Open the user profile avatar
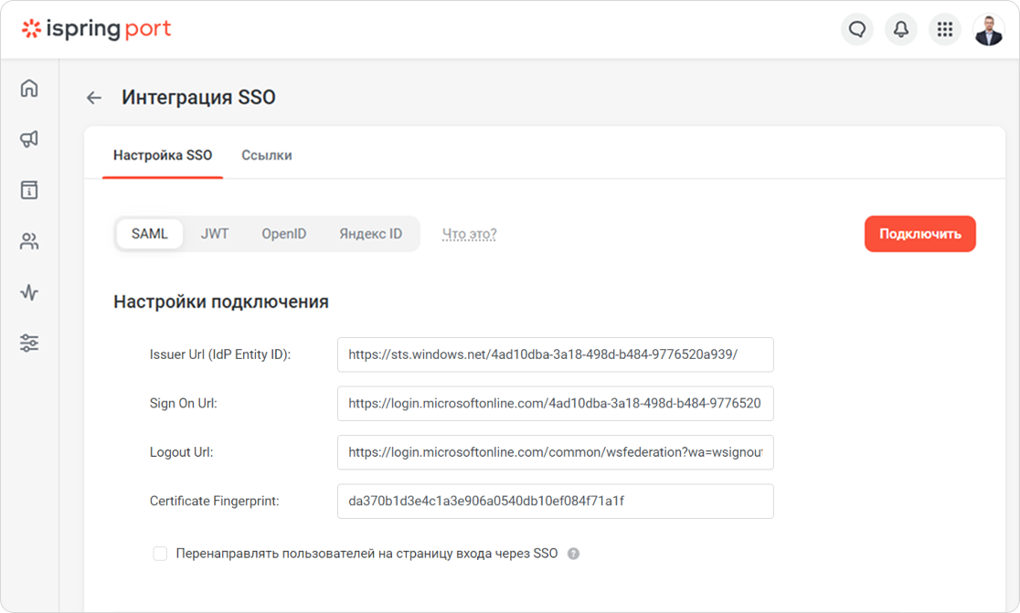This screenshot has height=613, width=1020. pyautogui.click(x=989, y=29)
